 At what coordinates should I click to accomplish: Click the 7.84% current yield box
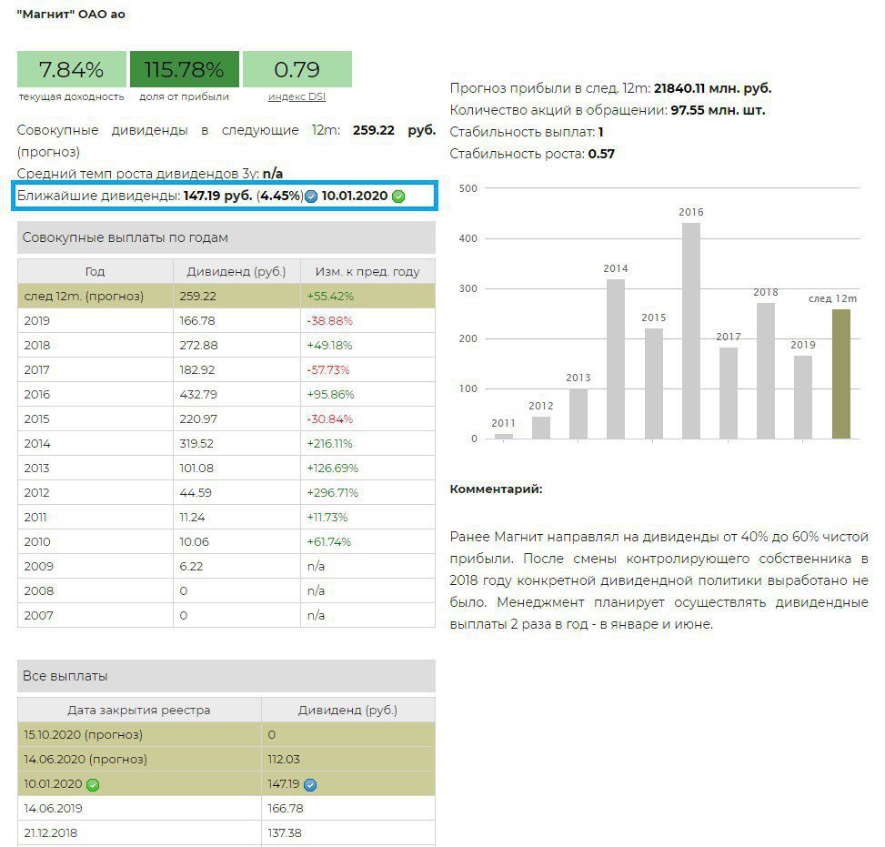pos(72,69)
